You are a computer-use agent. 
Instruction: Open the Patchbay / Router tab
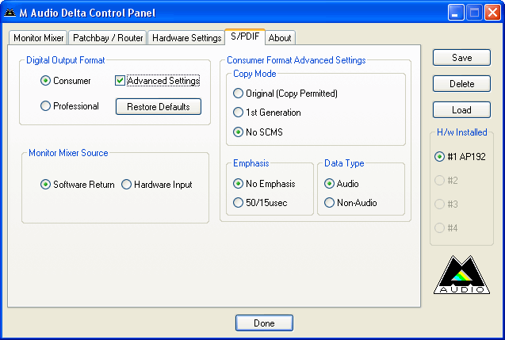(x=108, y=38)
